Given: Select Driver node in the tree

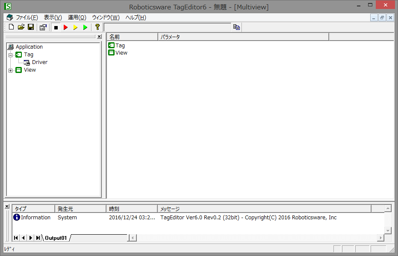Looking at the screenshot, I should [40, 62].
